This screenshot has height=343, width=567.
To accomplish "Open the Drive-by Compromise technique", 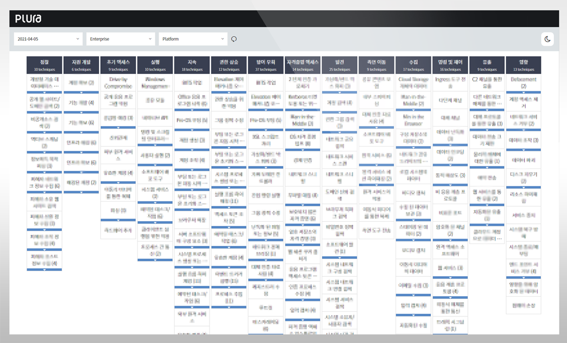I will tap(118, 83).
